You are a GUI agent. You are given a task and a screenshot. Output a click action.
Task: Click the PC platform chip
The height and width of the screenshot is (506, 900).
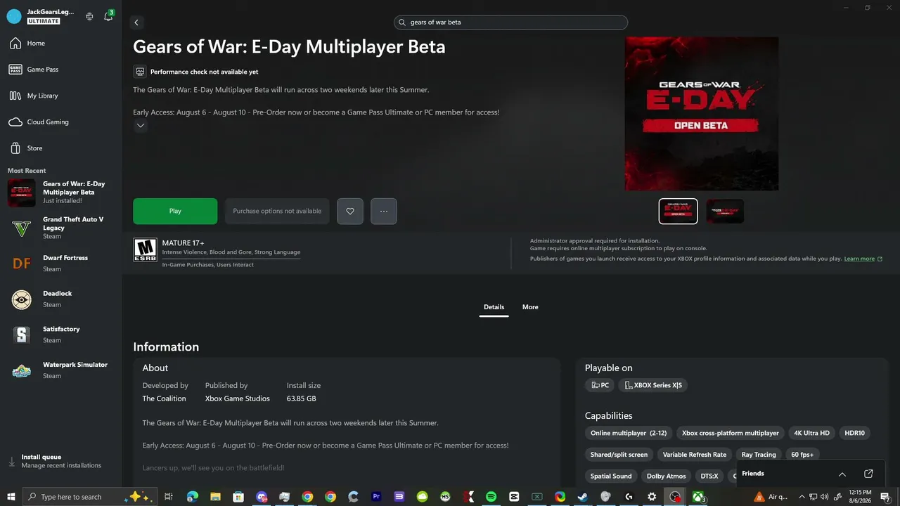coord(600,385)
